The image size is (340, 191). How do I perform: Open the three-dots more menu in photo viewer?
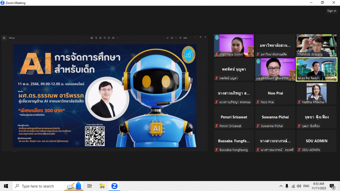118,38
